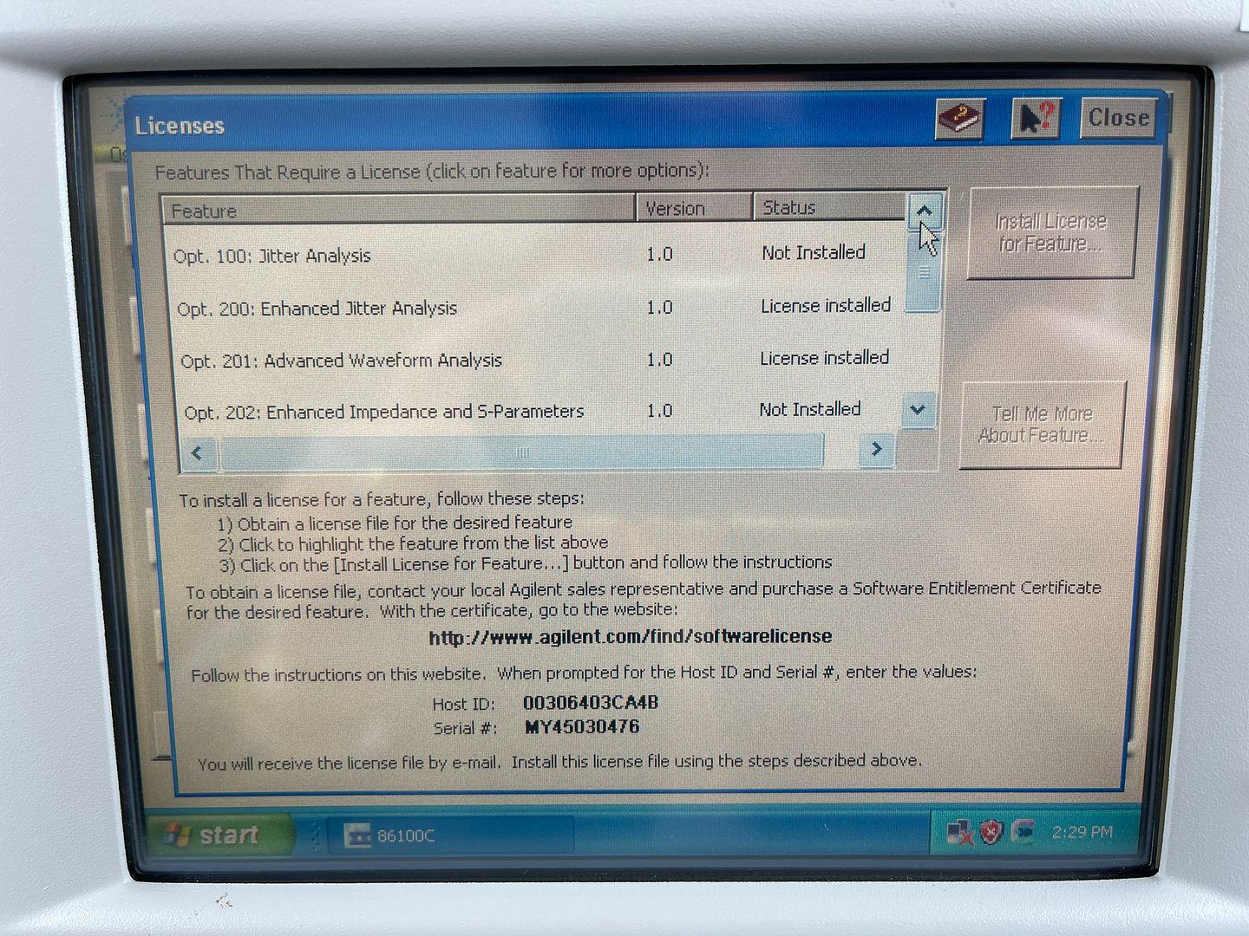1249x936 pixels.
Task: Click the feature list scroll-up arrow
Action: point(924,211)
